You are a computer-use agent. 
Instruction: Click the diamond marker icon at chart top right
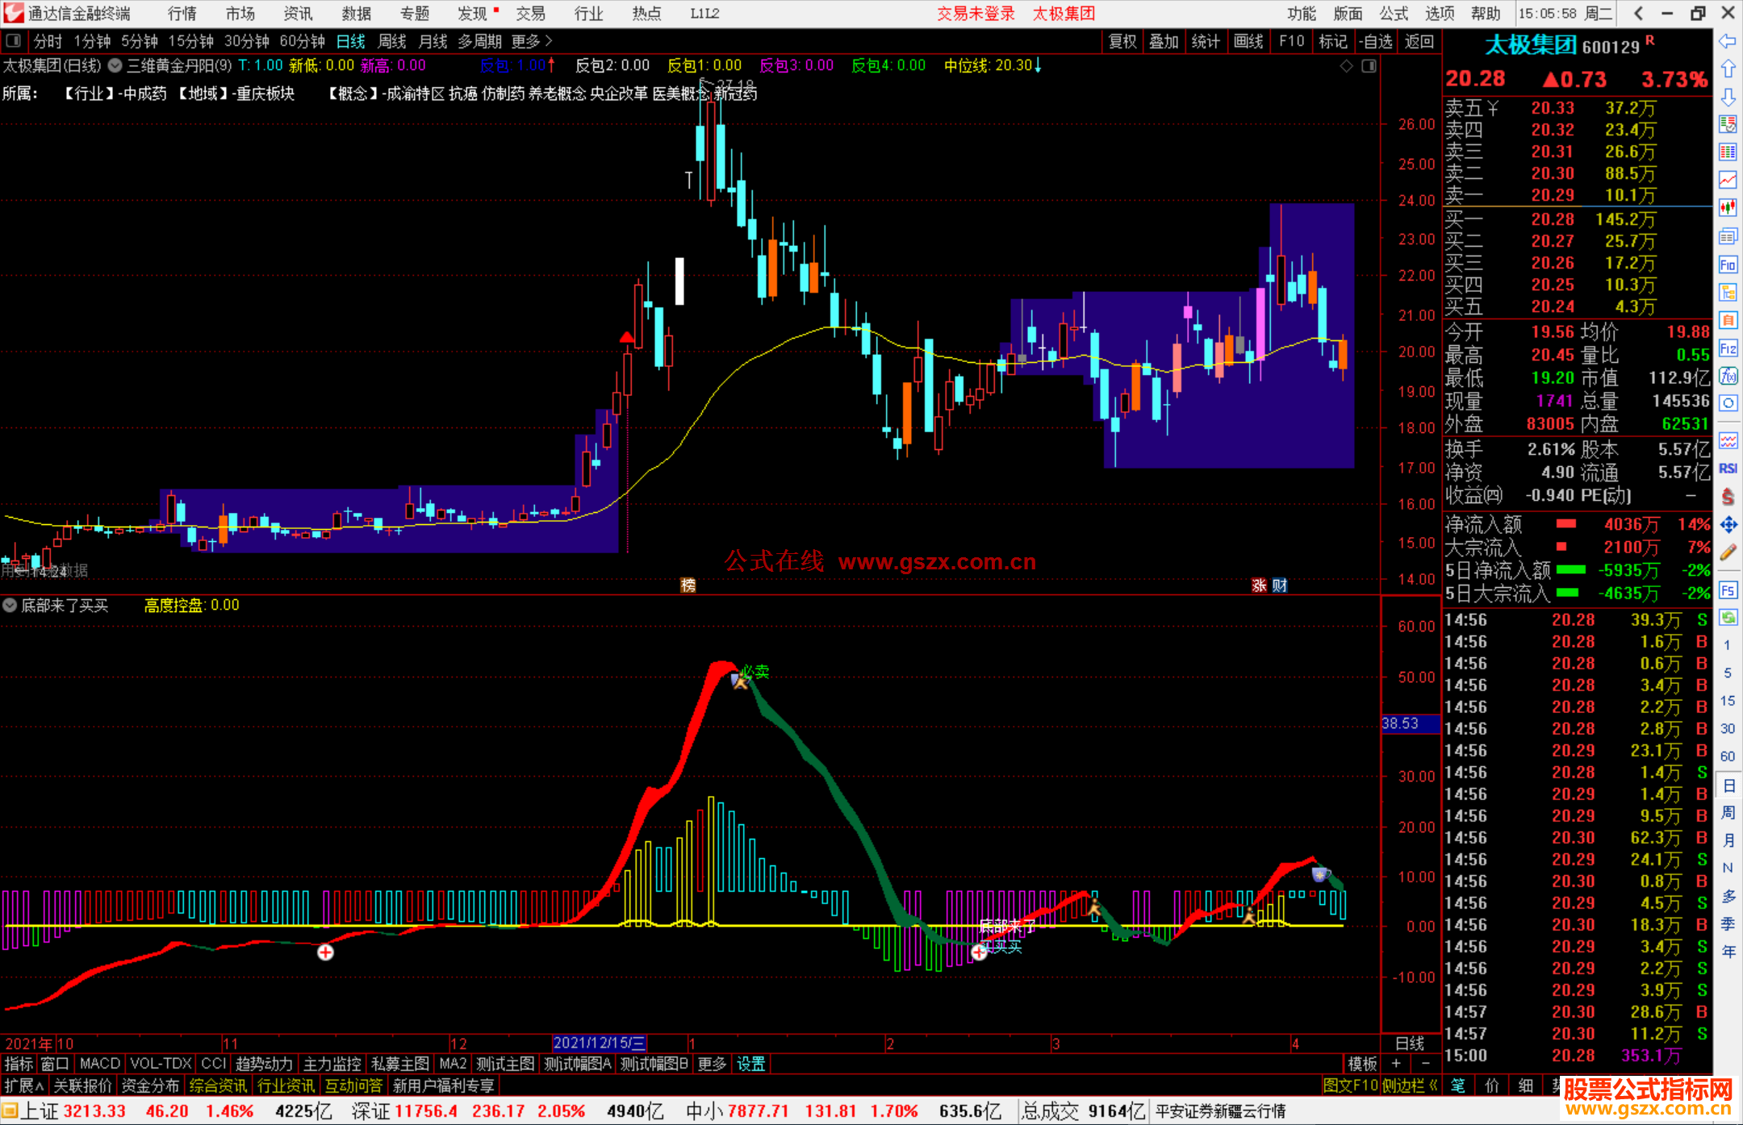pyautogui.click(x=1346, y=66)
